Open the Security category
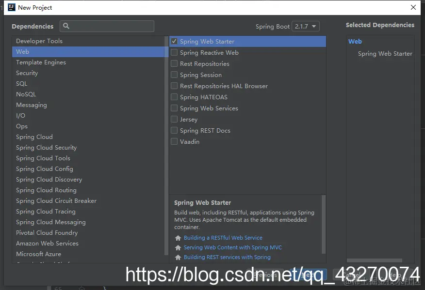Image resolution: width=425 pixels, height=290 pixels. [88, 73]
